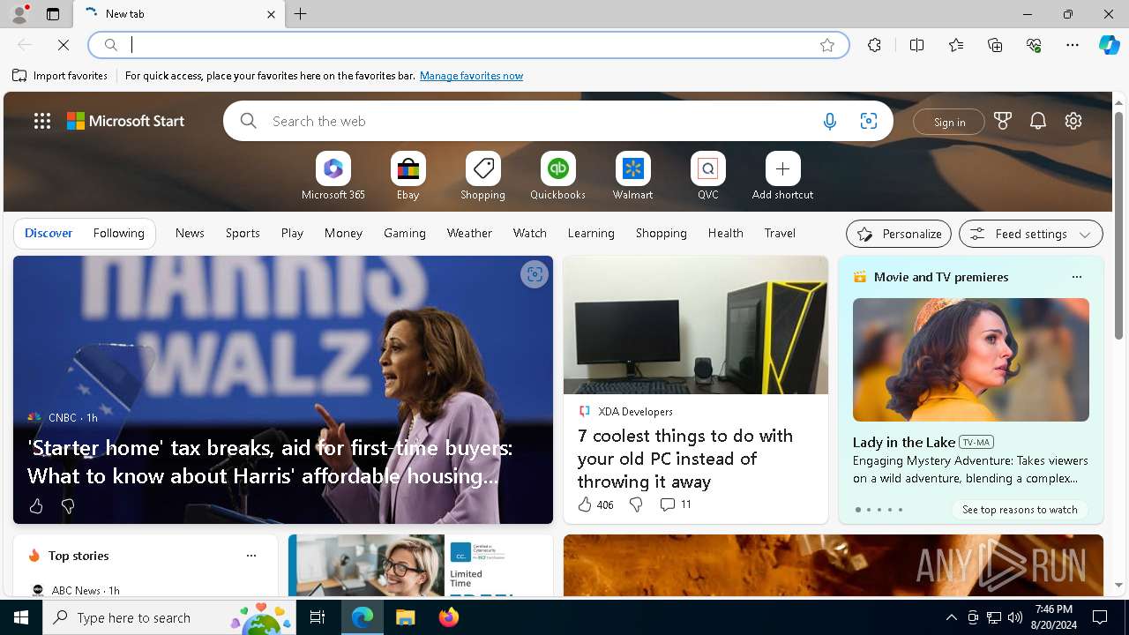Viewport: 1129px width, 635px height.
Task: Open the Copilot sidebar
Action: click(1109, 45)
